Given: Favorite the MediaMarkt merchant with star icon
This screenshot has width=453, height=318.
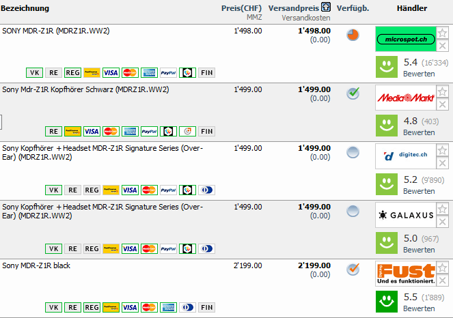Looking at the screenshot, I should [x=442, y=91].
